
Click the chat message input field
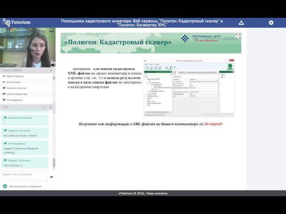pyautogui.click(x=24, y=176)
